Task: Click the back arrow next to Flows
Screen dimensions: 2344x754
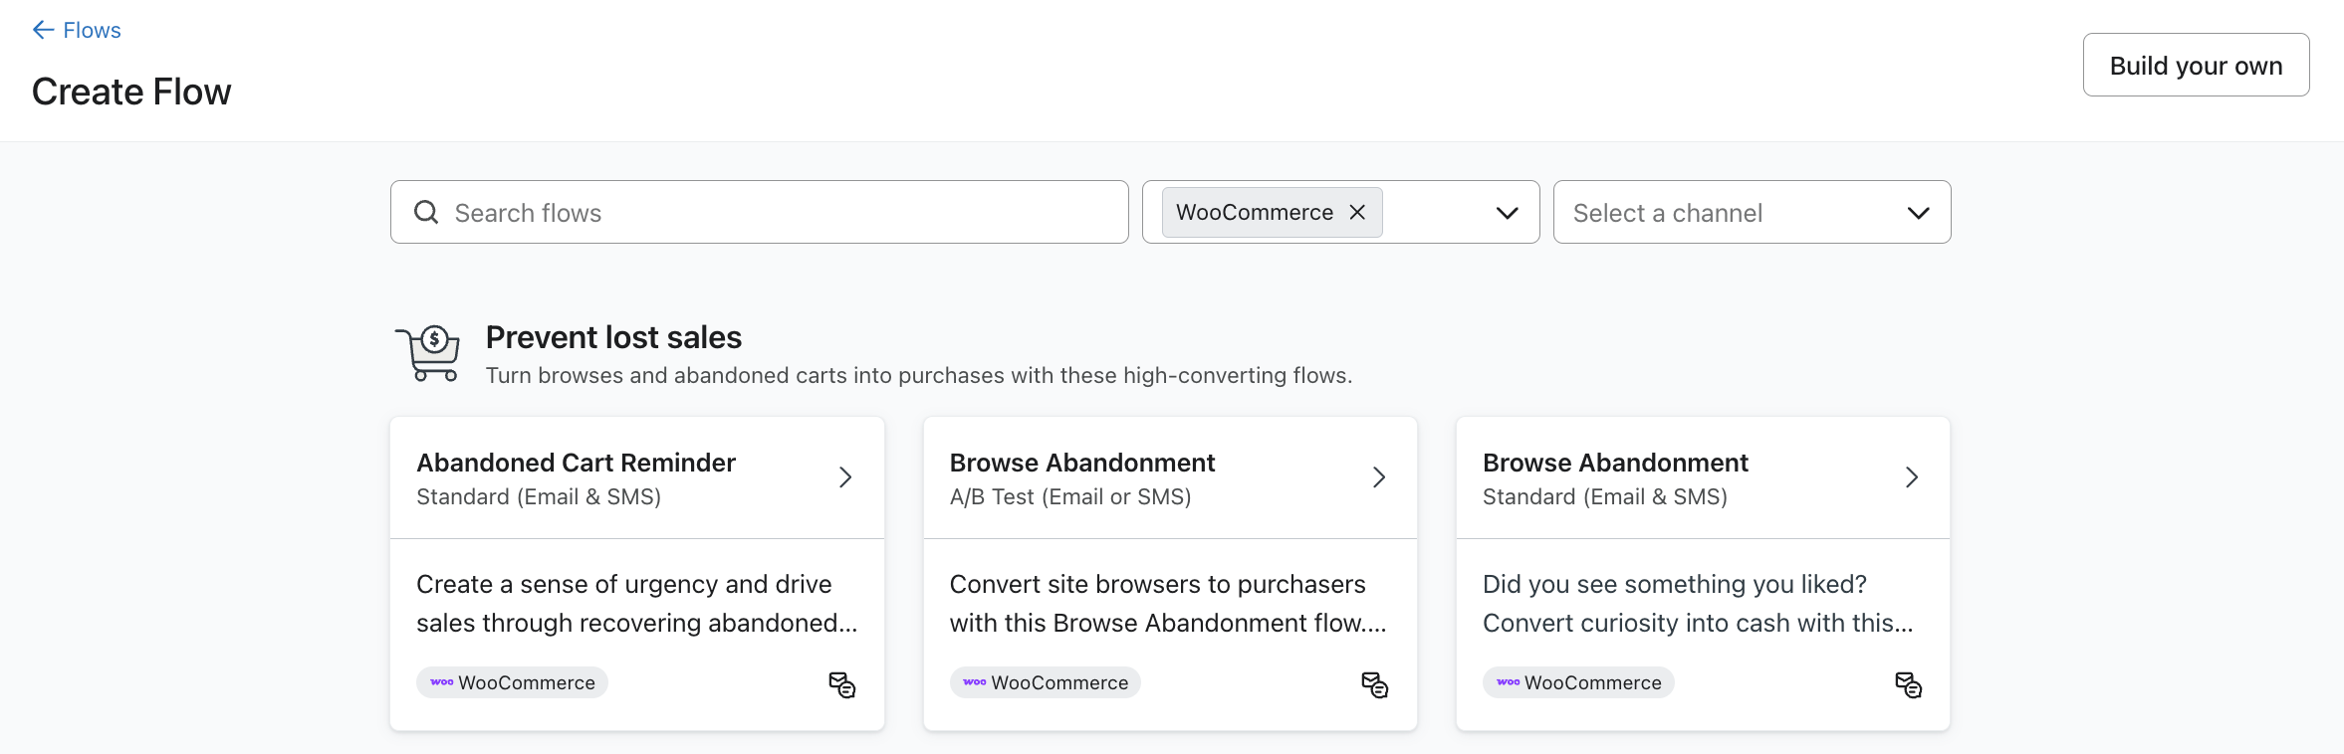Action: [43, 30]
